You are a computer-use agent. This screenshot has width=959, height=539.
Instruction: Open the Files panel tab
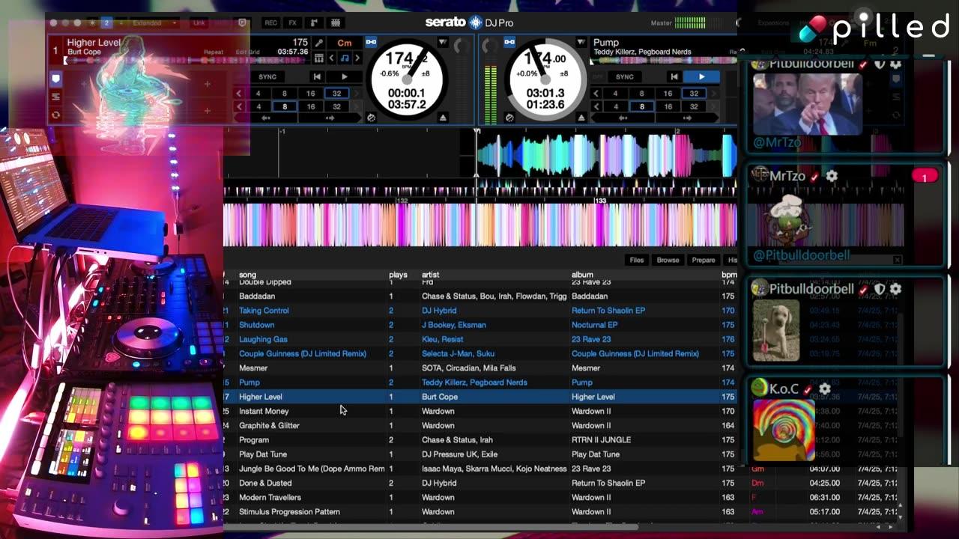pos(636,260)
